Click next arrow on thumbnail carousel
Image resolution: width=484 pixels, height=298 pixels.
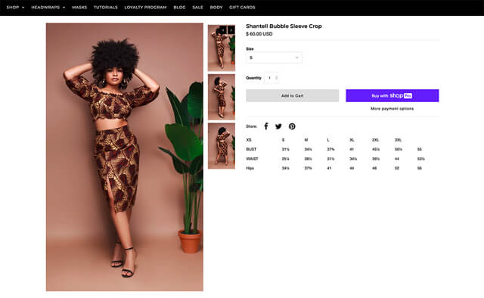231,30
